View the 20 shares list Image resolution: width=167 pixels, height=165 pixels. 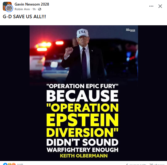coord(157,164)
